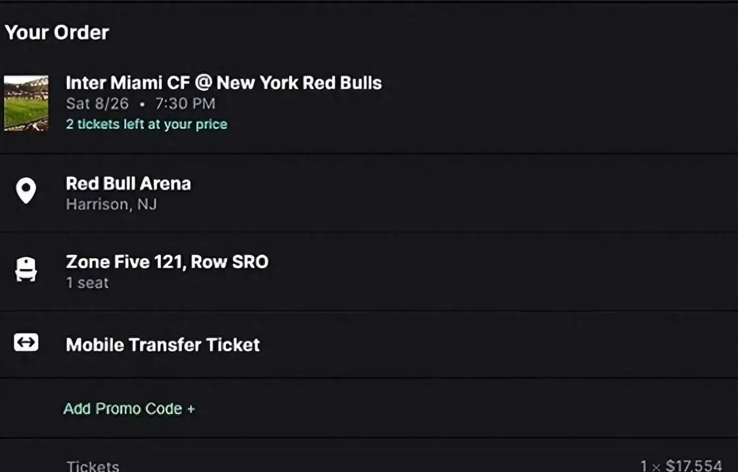This screenshot has height=472, width=738.
Task: Click the location pin icon
Action: [26, 191]
